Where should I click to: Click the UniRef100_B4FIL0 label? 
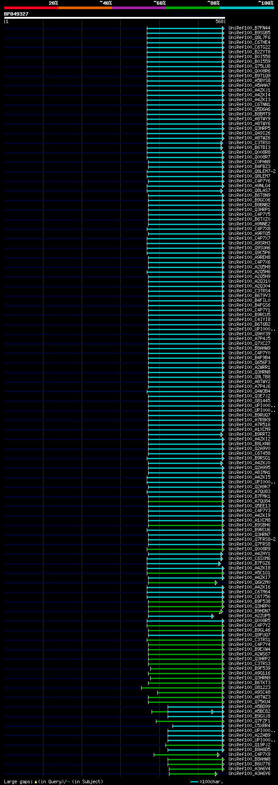[249, 301]
